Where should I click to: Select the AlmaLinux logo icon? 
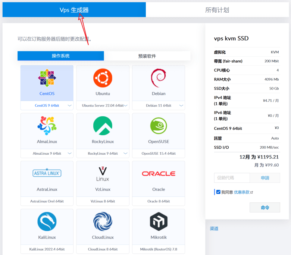[x=47, y=126]
